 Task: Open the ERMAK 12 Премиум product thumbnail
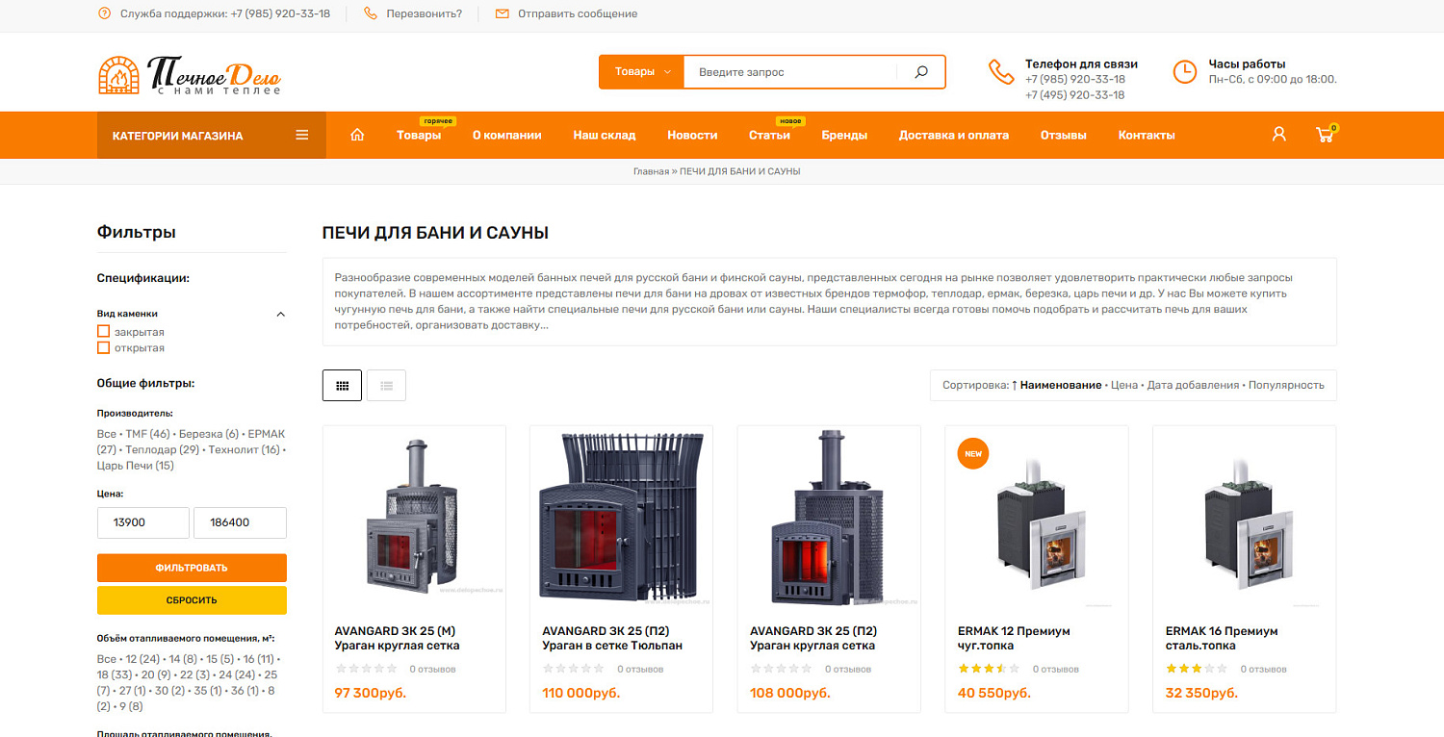coord(1037,518)
